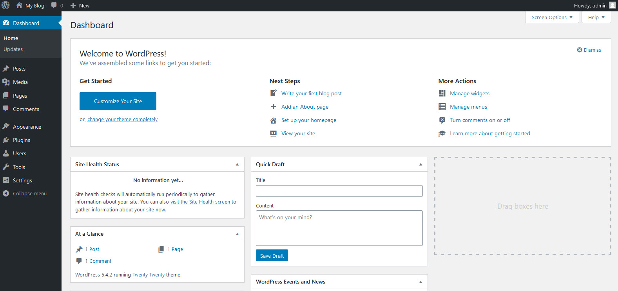
Task: Dismiss the Welcome to WordPress panel
Action: point(589,50)
